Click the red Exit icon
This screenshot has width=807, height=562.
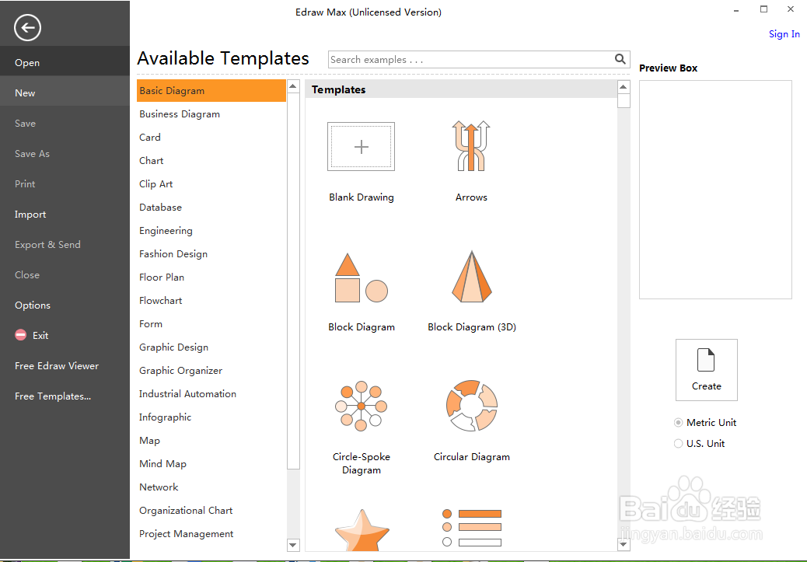pos(20,335)
